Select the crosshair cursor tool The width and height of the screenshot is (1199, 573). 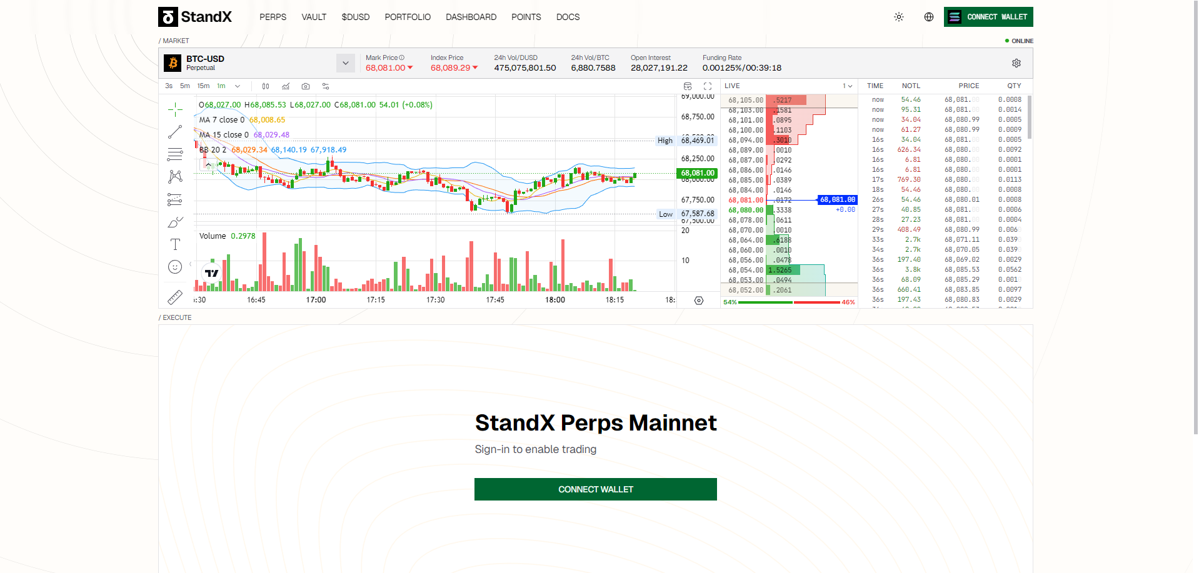(x=175, y=109)
